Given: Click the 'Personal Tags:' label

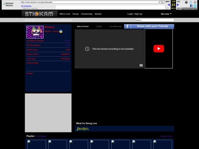Looking at the screenshot, I should [32, 63].
